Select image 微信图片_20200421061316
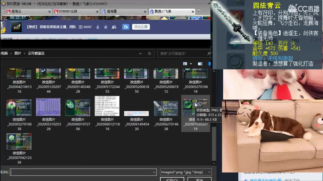This screenshot has height=181, width=323. 19,81
